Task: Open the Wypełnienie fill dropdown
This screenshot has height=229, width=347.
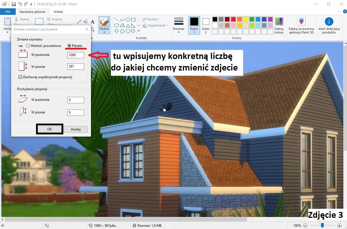Action: tap(155, 25)
